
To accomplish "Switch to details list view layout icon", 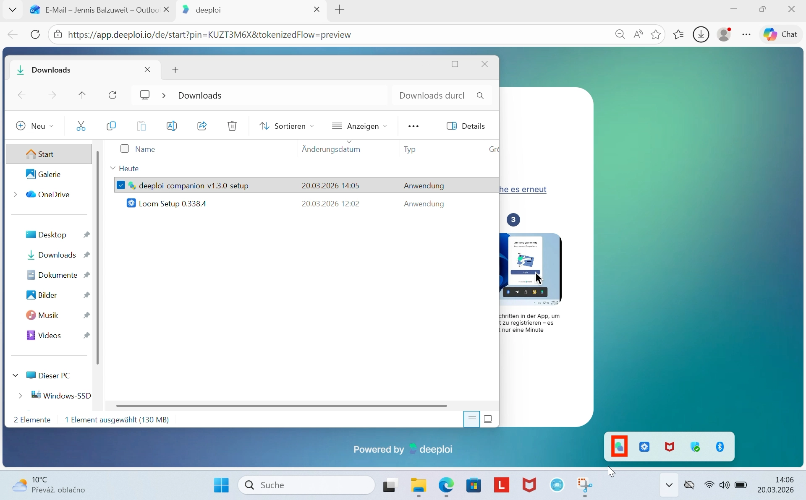I will pyautogui.click(x=472, y=419).
